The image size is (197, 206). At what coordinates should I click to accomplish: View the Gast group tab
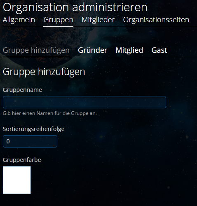coord(159,50)
